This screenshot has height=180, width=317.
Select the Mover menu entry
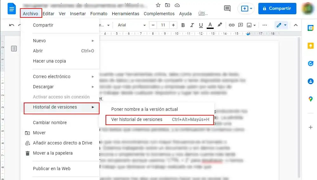click(x=60, y=133)
